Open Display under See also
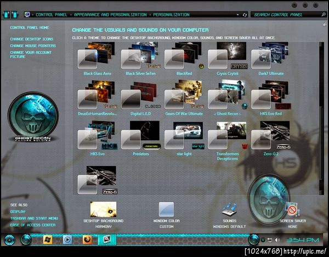 (x=18, y=212)
